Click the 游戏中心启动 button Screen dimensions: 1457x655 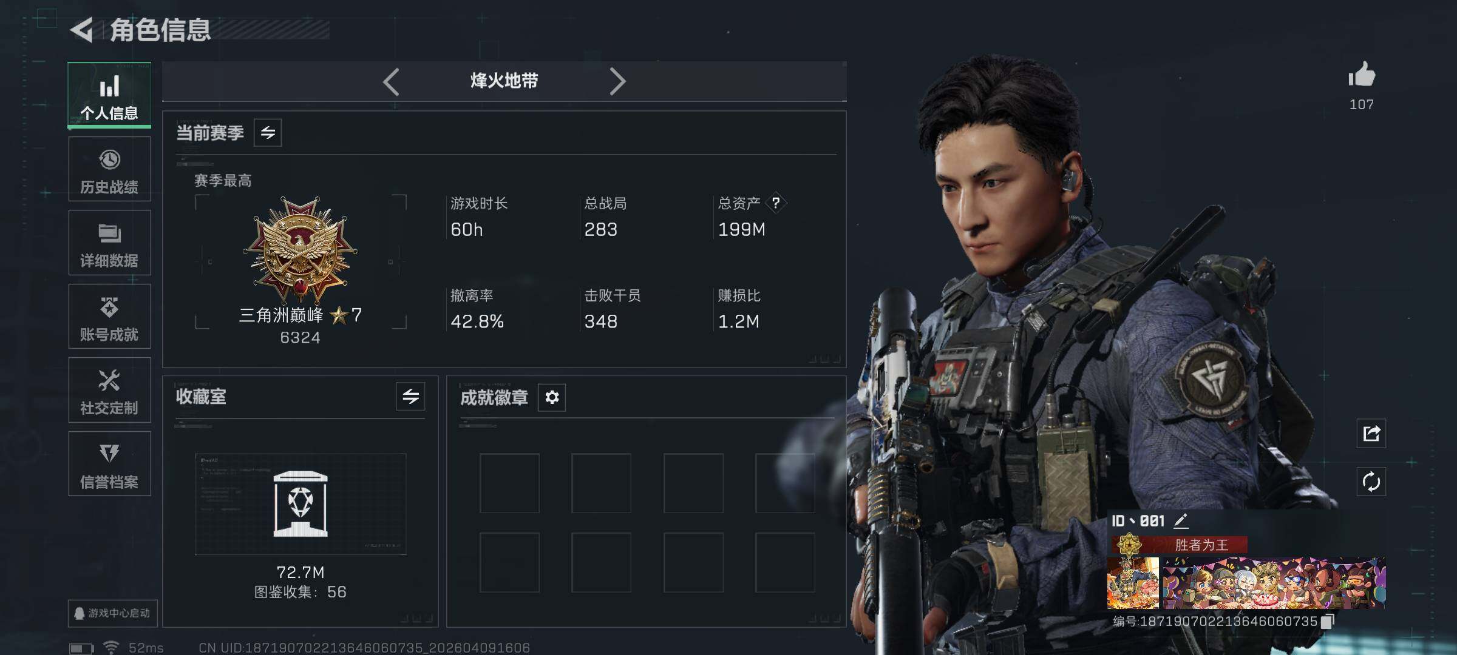pos(113,613)
